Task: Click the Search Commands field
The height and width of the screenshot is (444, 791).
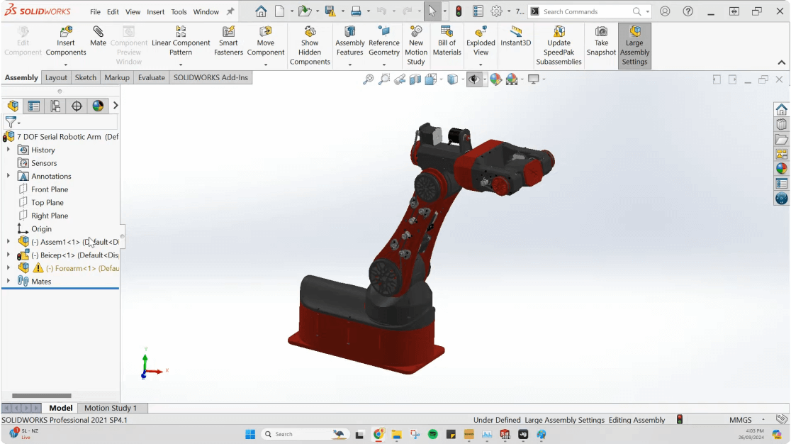Action: click(586, 11)
